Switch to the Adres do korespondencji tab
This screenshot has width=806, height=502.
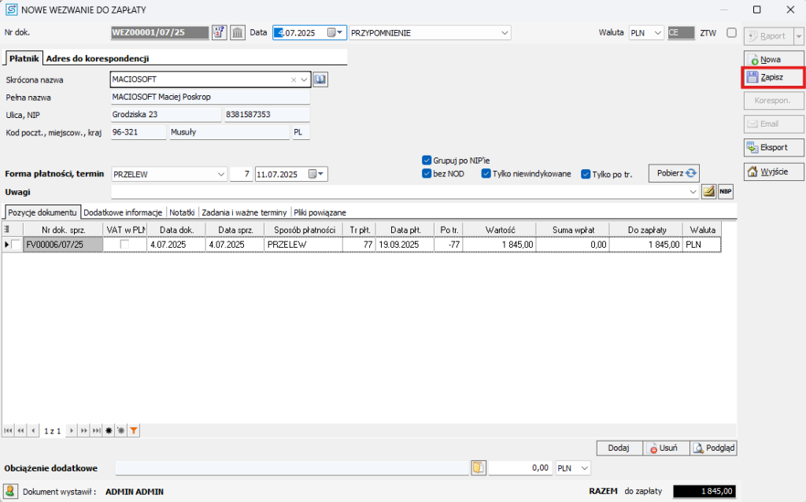tap(98, 58)
